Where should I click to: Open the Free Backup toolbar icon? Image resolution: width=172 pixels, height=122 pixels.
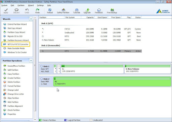pos(112,11)
